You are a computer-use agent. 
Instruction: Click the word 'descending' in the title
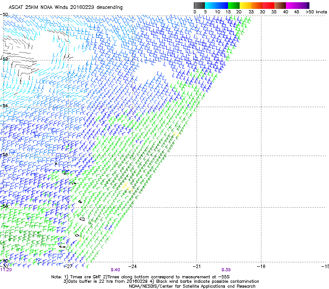(x=109, y=8)
